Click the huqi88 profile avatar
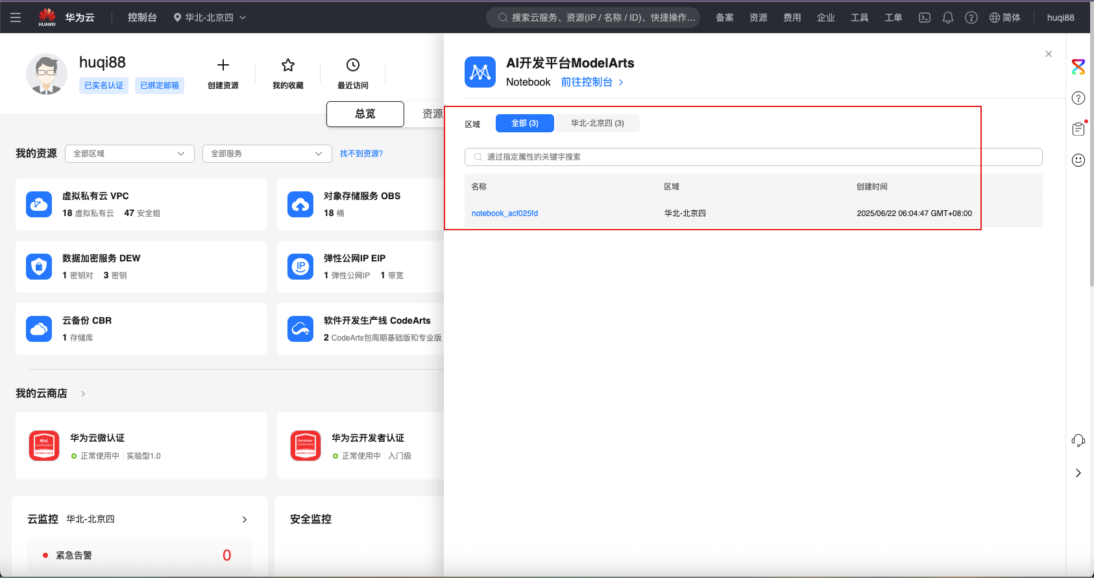The width and height of the screenshot is (1094, 578). tap(47, 74)
